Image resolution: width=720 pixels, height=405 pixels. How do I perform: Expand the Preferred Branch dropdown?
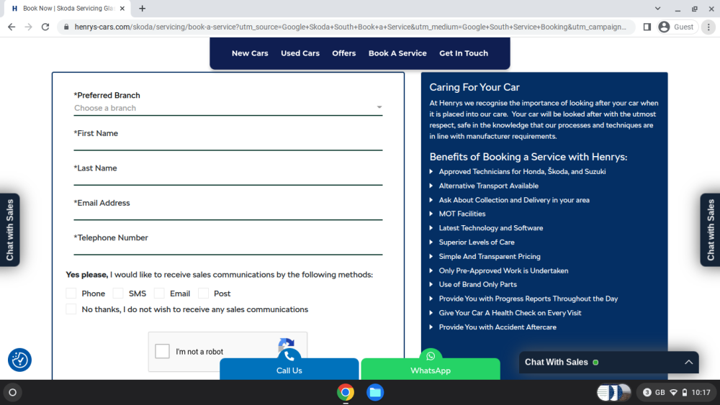pos(228,108)
